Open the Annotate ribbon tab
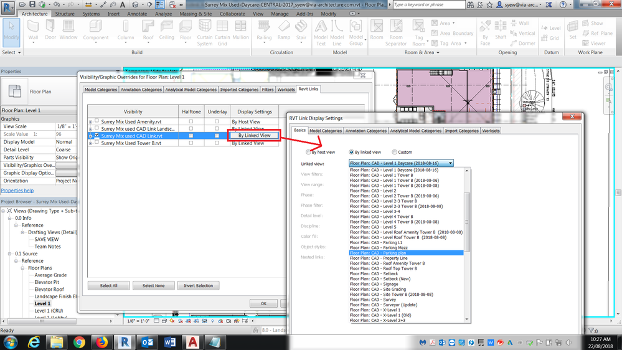 pos(137,14)
